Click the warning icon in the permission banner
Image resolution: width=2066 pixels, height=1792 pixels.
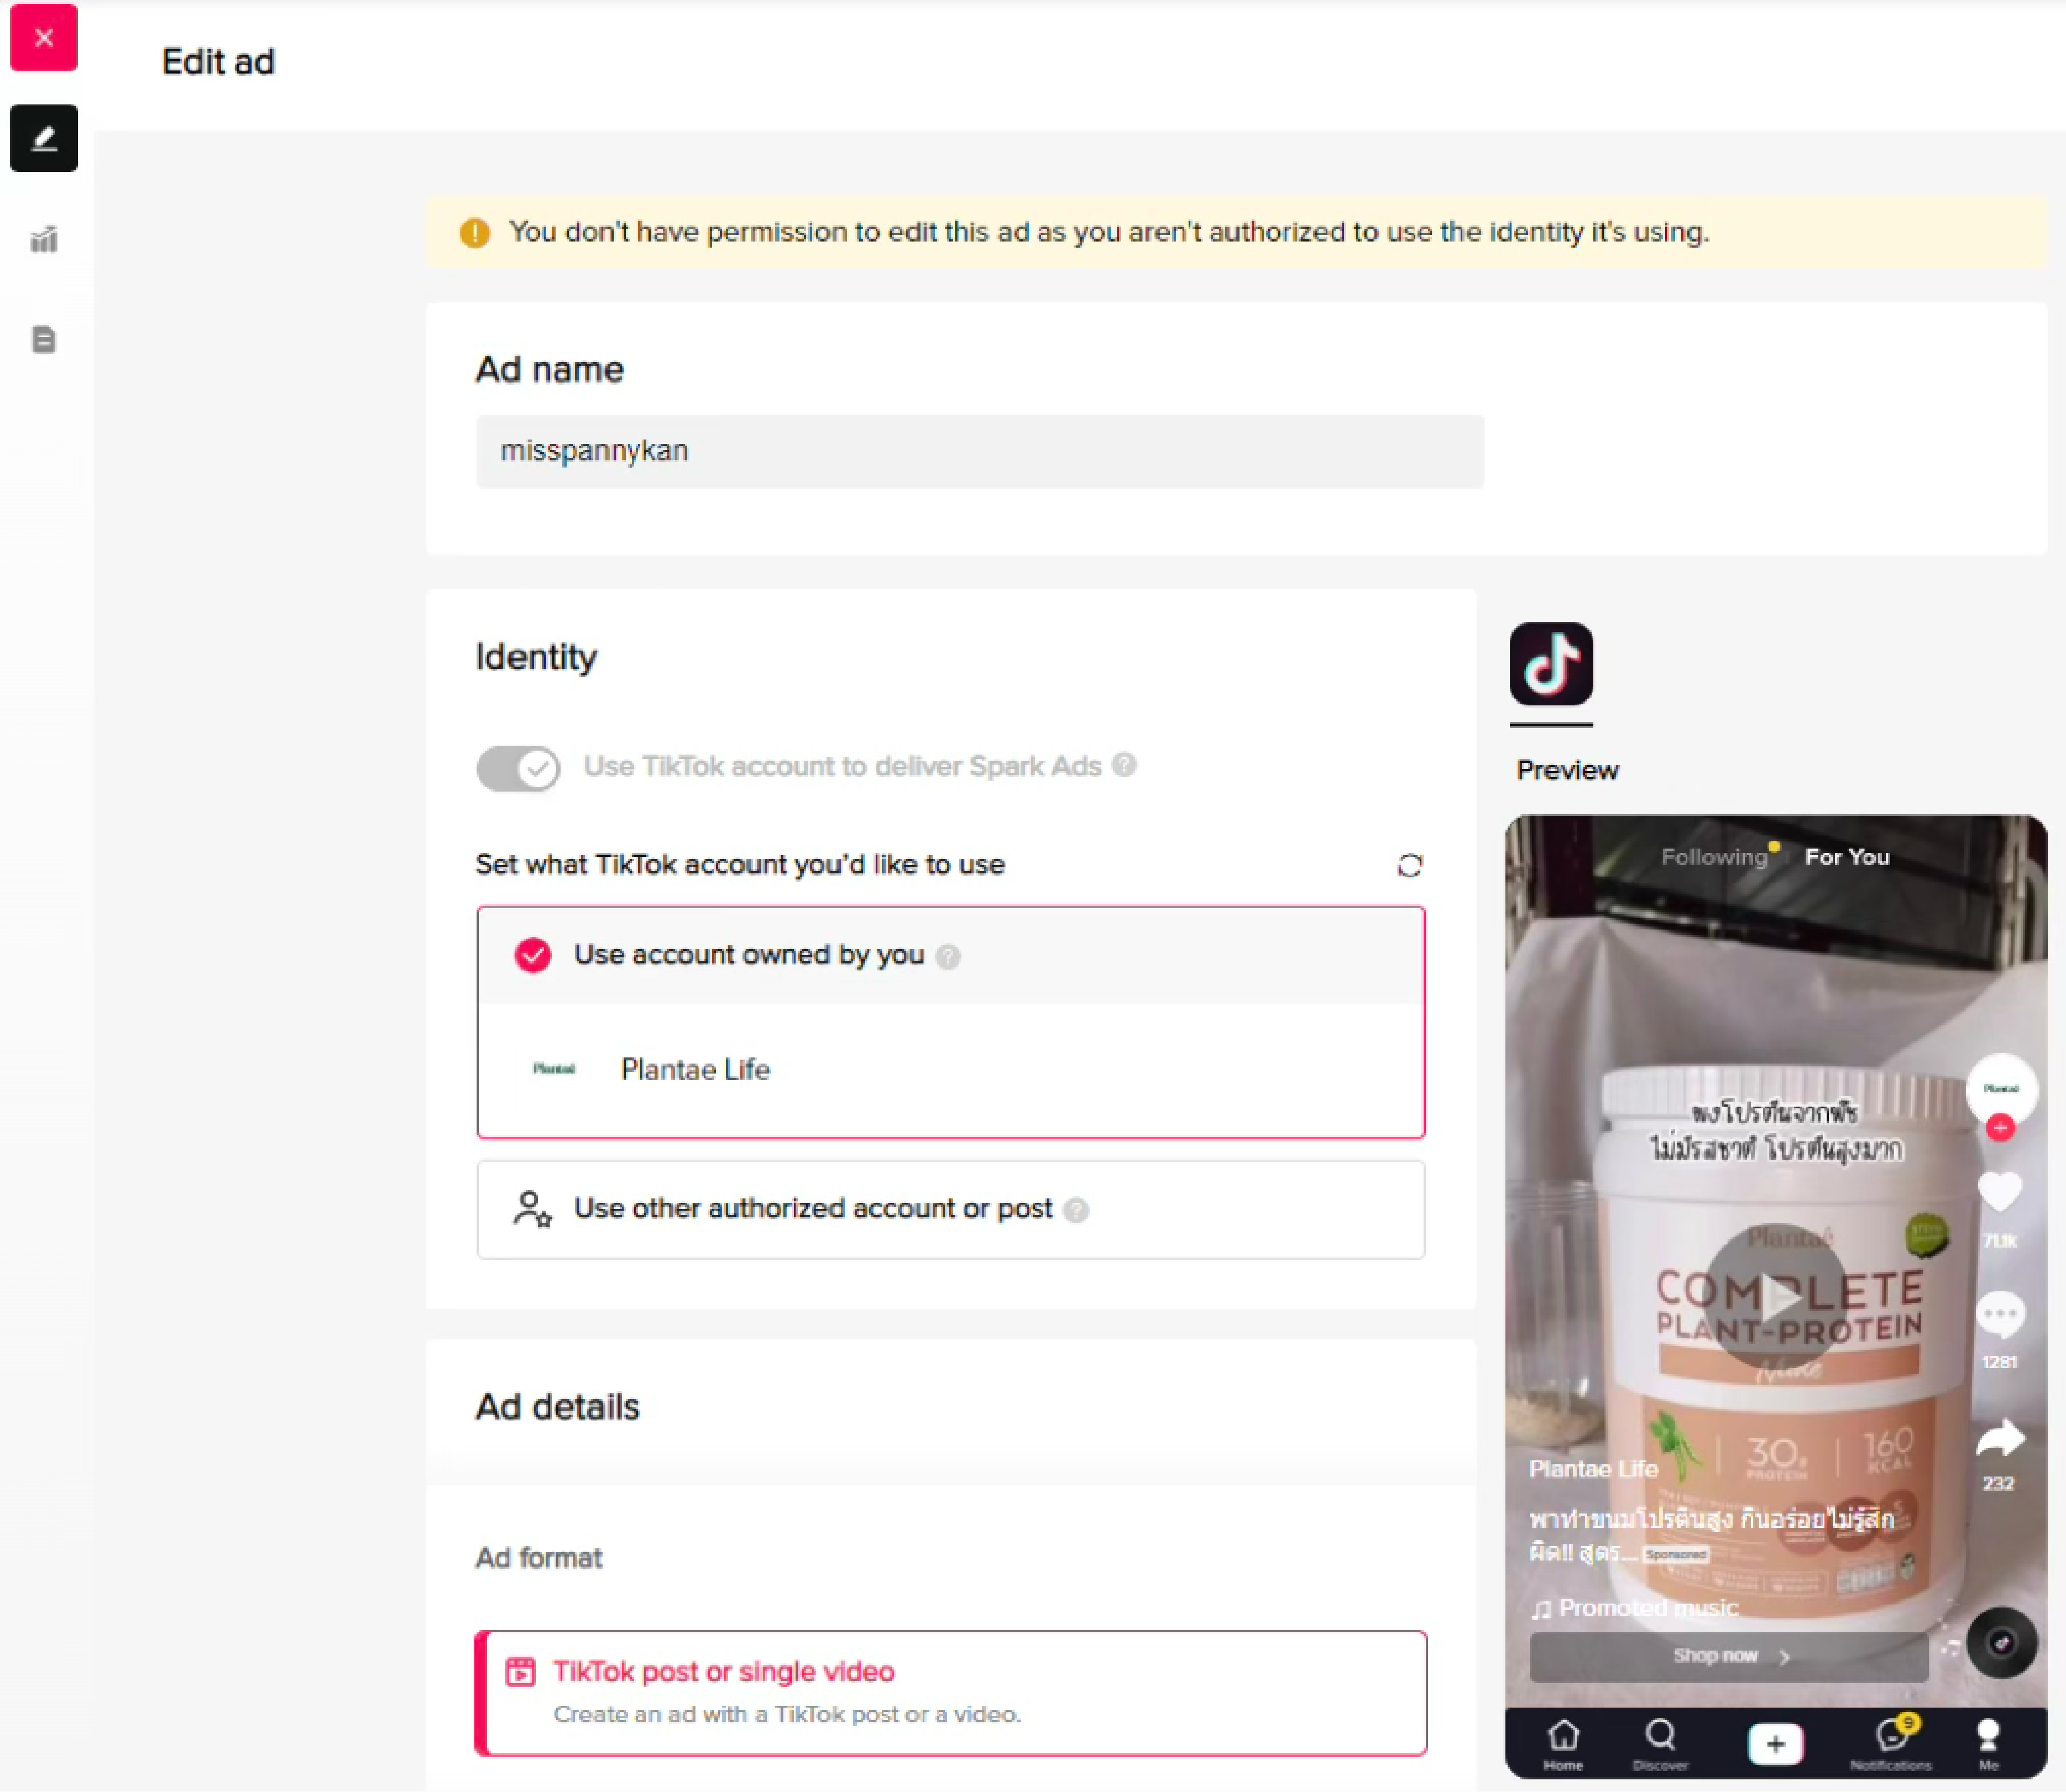point(475,233)
